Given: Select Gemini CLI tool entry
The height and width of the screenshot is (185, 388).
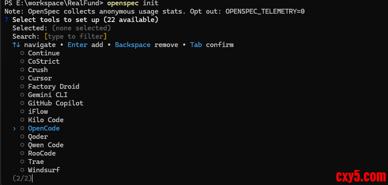Looking at the screenshot, I should pyautogui.click(x=47, y=95).
